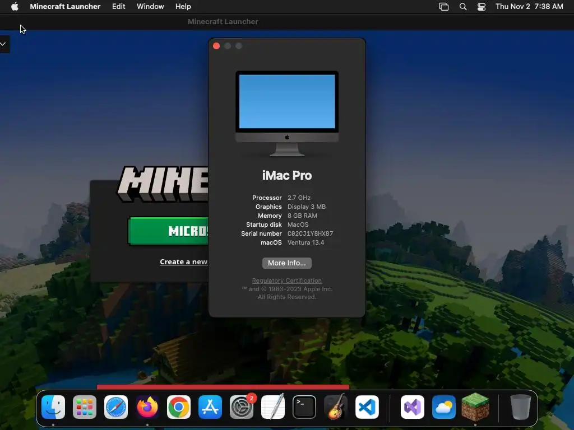This screenshot has height=430, width=574.
Task: Click the Display 3 MB graphics value
Action: pos(307,207)
